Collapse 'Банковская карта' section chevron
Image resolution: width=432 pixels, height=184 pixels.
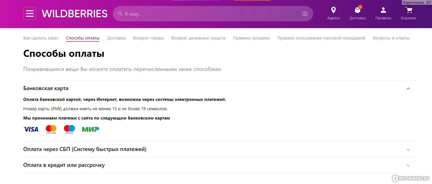(x=408, y=89)
